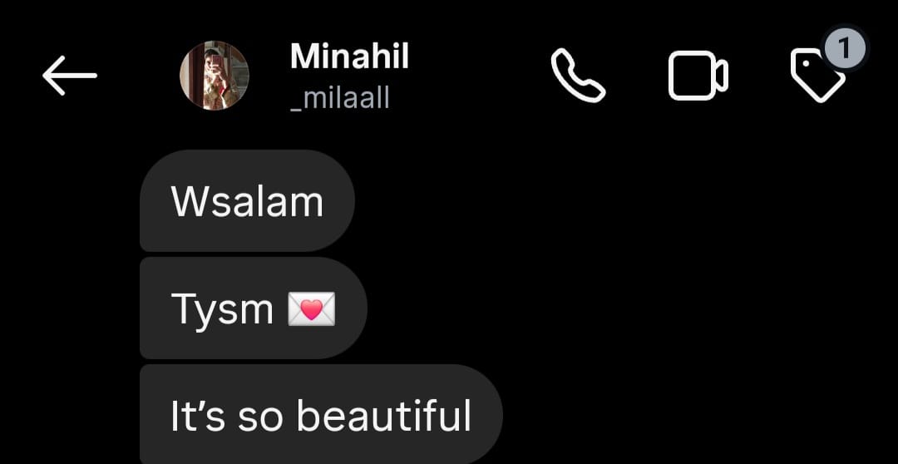The image size is (898, 464).
Task: Select the Wsalam message bubble
Action: coord(248,200)
